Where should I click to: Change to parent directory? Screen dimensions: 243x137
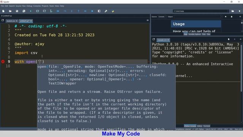pyautogui.click(x=240, y=11)
